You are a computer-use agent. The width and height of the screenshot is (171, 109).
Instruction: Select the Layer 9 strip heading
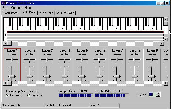click(152, 51)
